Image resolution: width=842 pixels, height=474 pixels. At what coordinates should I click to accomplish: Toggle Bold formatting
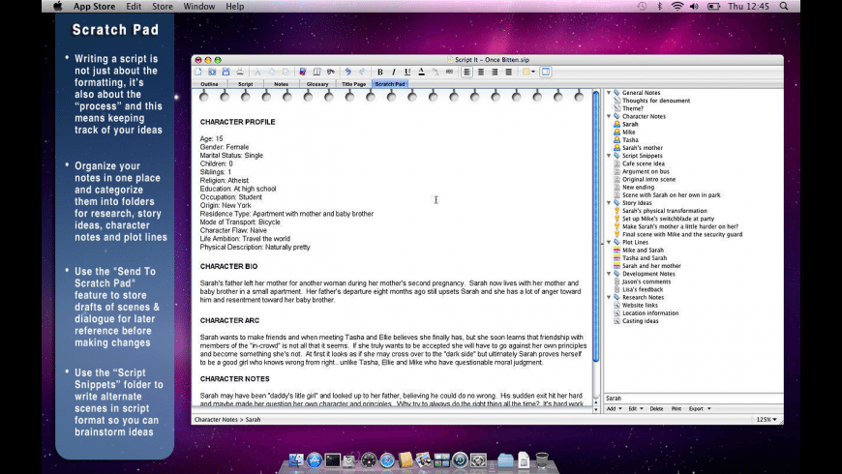click(x=379, y=72)
